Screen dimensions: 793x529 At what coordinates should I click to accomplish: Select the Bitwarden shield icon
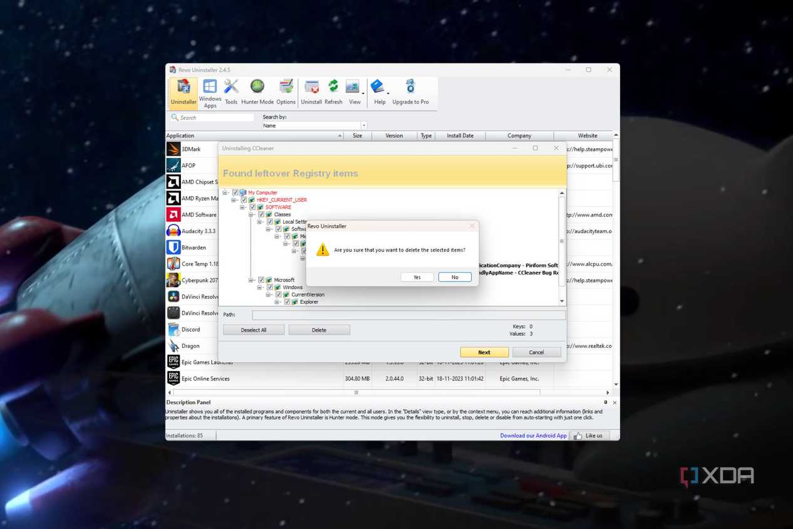click(174, 247)
